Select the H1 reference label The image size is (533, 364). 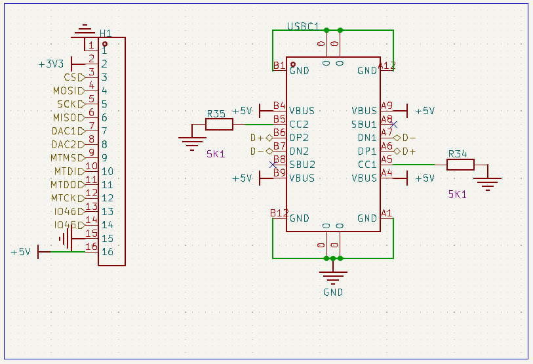[x=106, y=33]
